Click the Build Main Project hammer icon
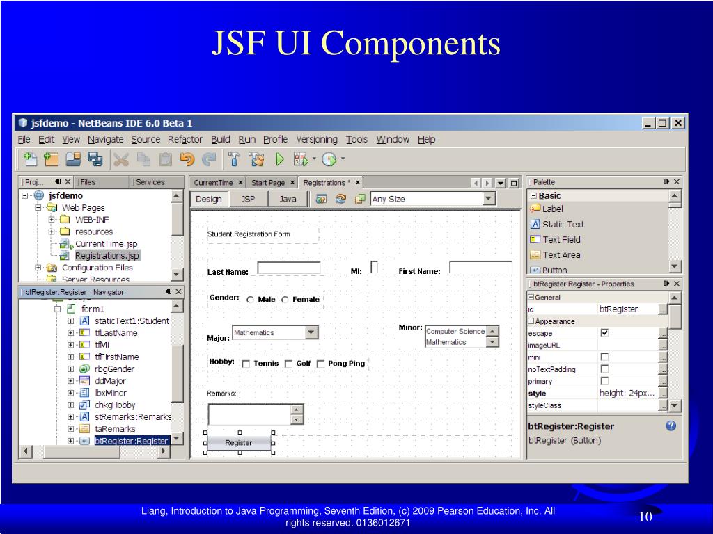This screenshot has height=534, width=713. pos(234,159)
